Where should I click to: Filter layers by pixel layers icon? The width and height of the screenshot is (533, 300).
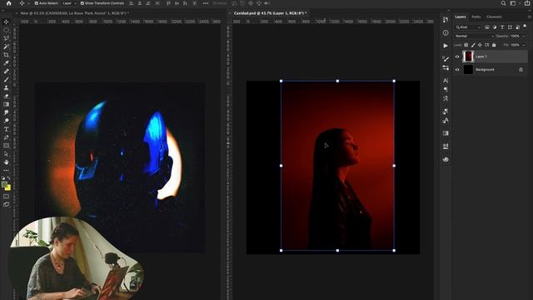click(x=487, y=27)
